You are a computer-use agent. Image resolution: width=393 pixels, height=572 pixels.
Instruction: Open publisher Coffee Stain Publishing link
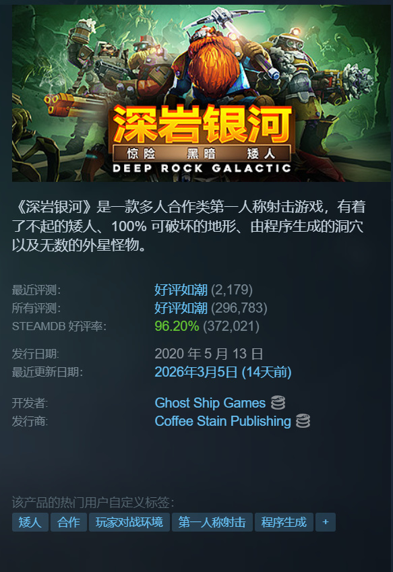tap(223, 421)
